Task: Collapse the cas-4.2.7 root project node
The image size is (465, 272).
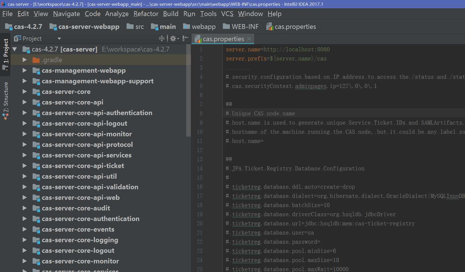Action: 15,49
